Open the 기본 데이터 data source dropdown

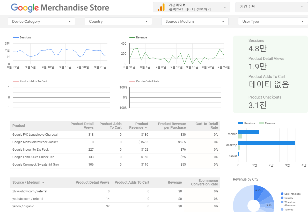pyautogui.click(x=191, y=7)
